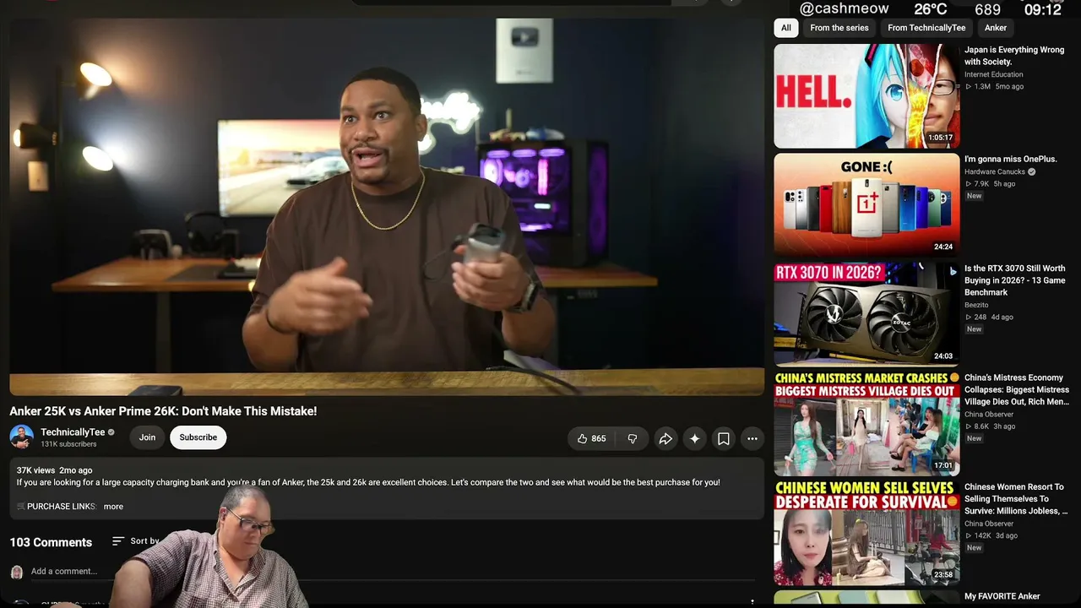Open title 'Chinese Women Resort To Selling Themselves'
The width and height of the screenshot is (1081, 608).
click(x=1016, y=498)
